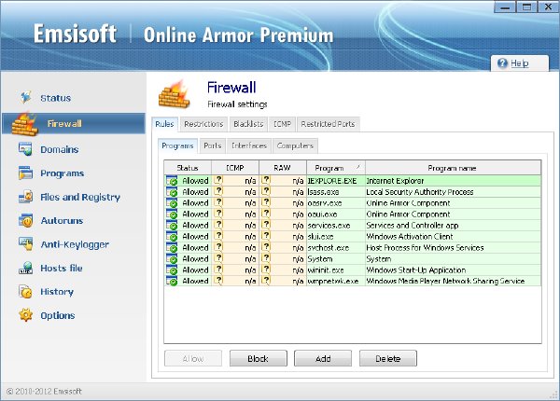Click the ICMP question icon for IEXPLORE.EXE
This screenshot has width=560, height=401.
(x=218, y=180)
